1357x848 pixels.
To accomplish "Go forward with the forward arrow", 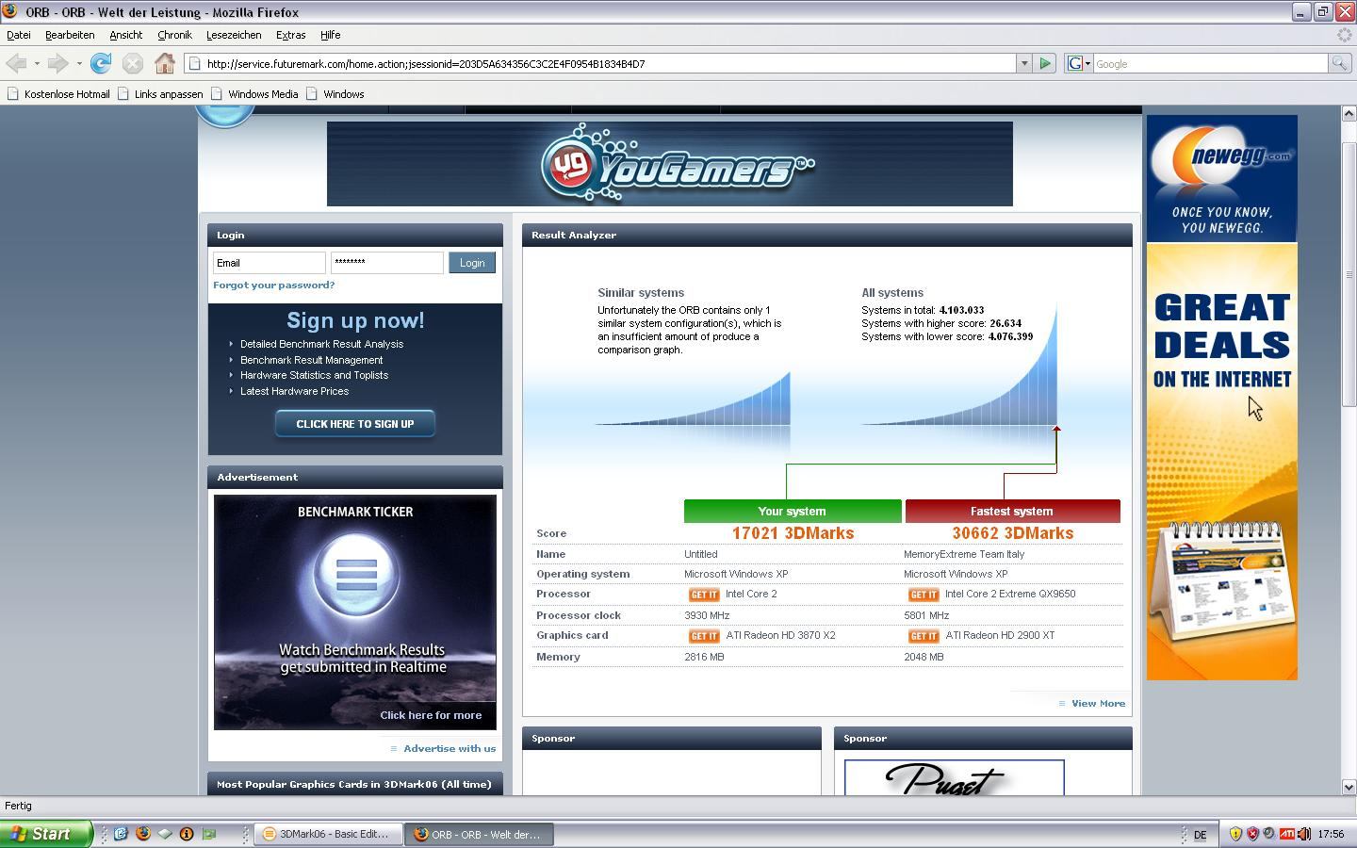I will coord(57,64).
